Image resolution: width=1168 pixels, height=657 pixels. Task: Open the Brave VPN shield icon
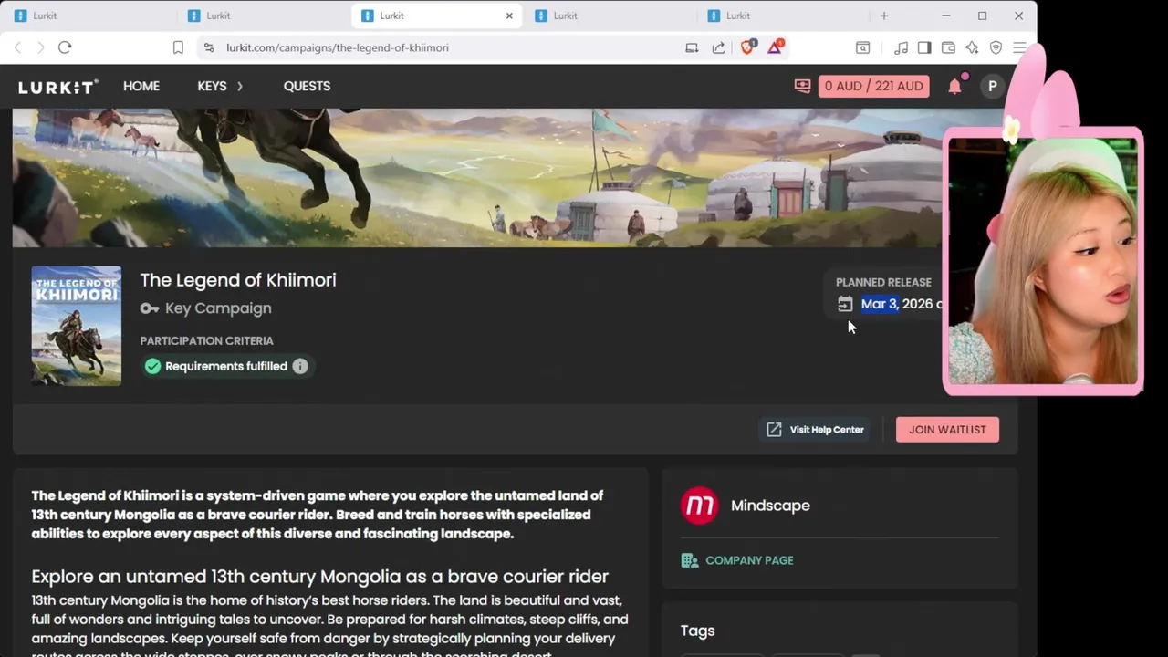[x=996, y=47]
